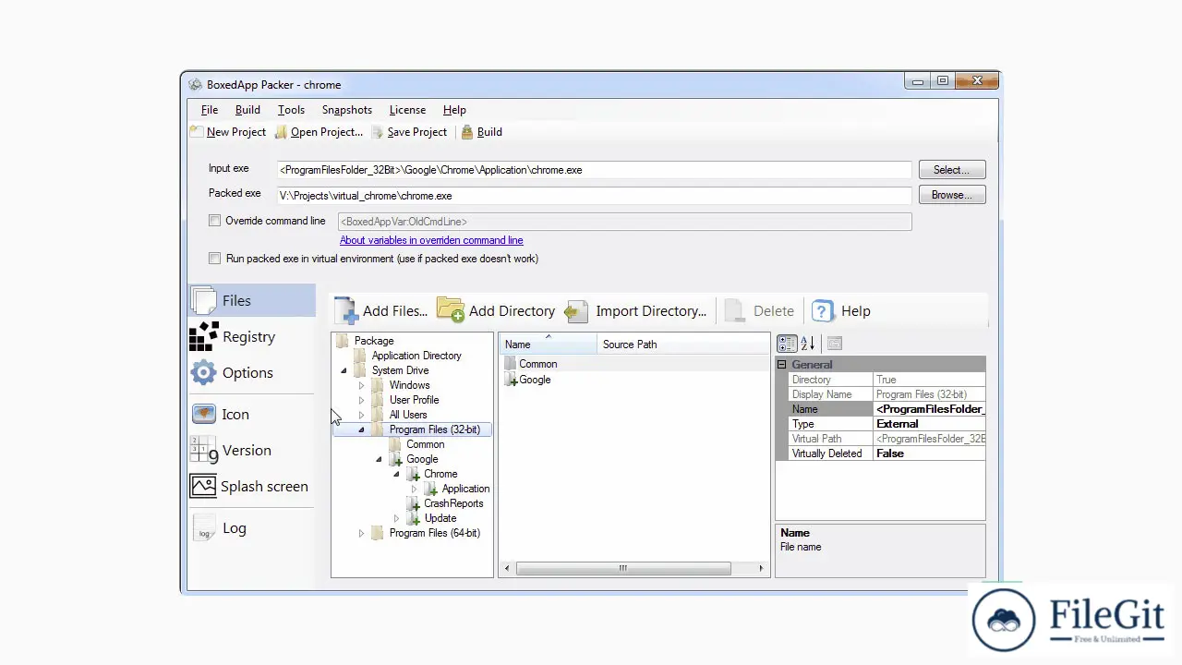Collapse the System Drive tree node
The image size is (1182, 665).
pos(344,370)
